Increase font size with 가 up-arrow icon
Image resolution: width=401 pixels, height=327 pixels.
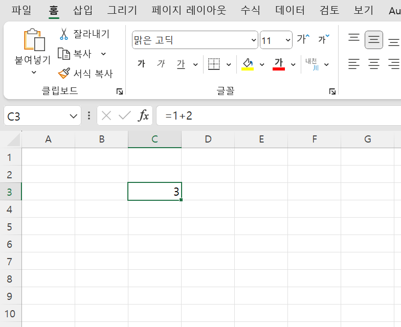(303, 39)
